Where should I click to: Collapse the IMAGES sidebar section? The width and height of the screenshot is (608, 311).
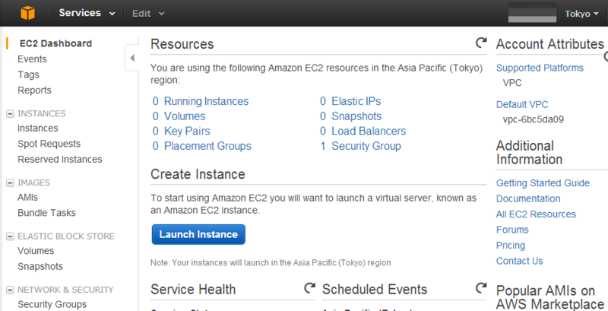pos(10,182)
